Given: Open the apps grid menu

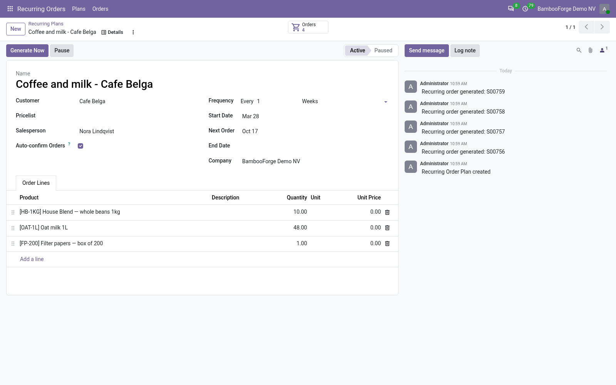Looking at the screenshot, I should pos(10,9).
